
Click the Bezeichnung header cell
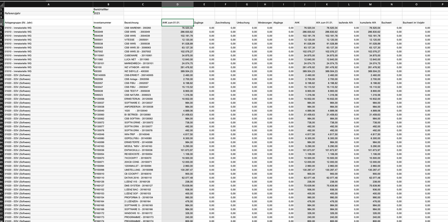click(143, 23)
